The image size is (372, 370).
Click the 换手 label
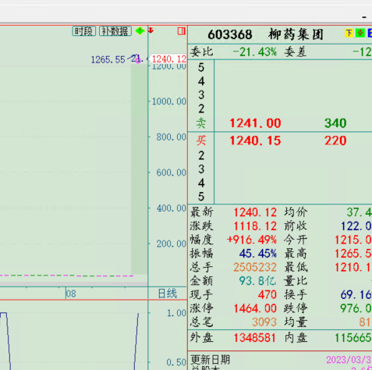click(x=296, y=295)
